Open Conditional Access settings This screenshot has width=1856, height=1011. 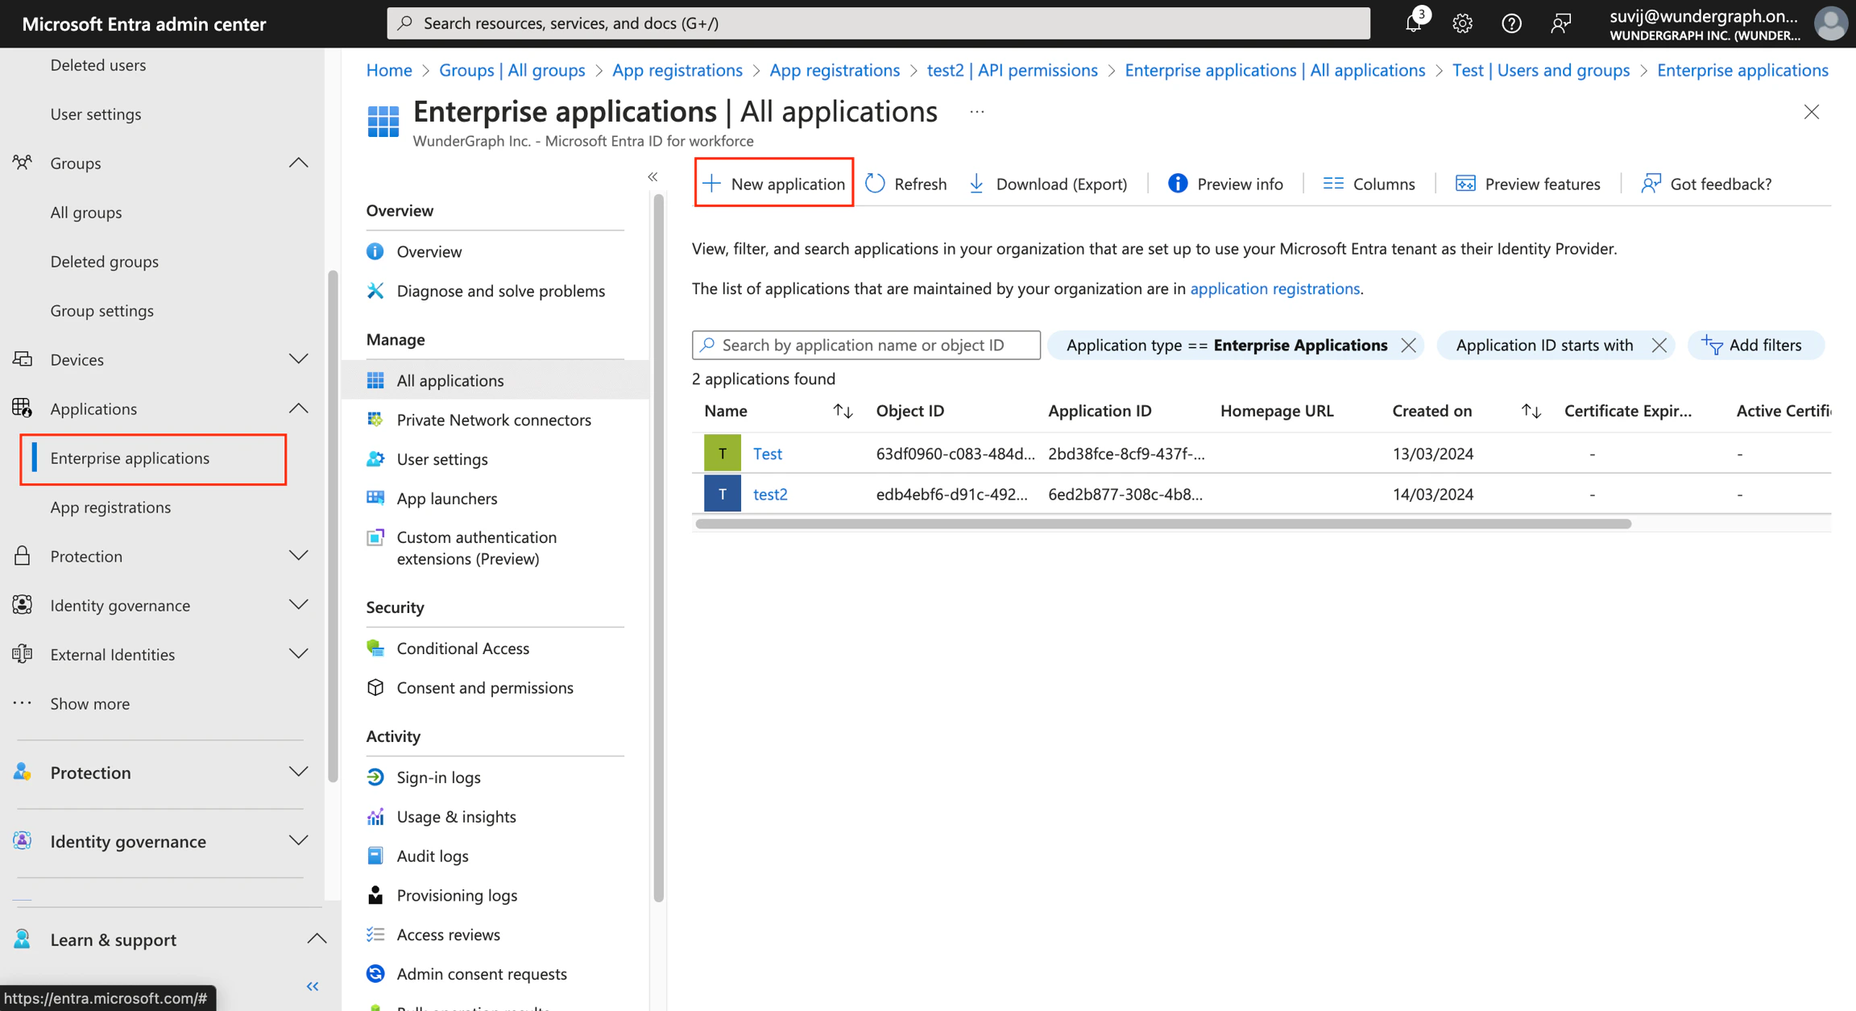pos(462,648)
